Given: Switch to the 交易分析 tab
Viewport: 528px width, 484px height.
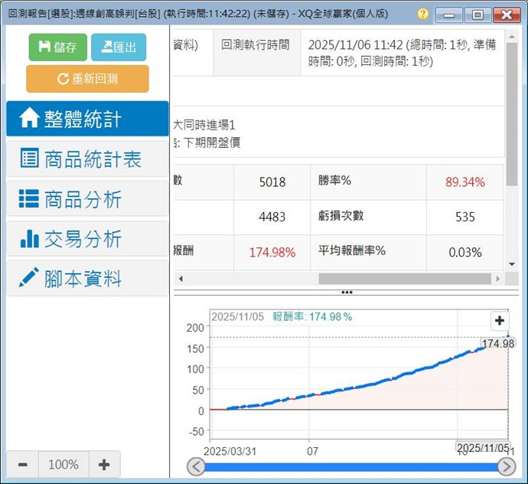Looking at the screenshot, I should tap(87, 239).
